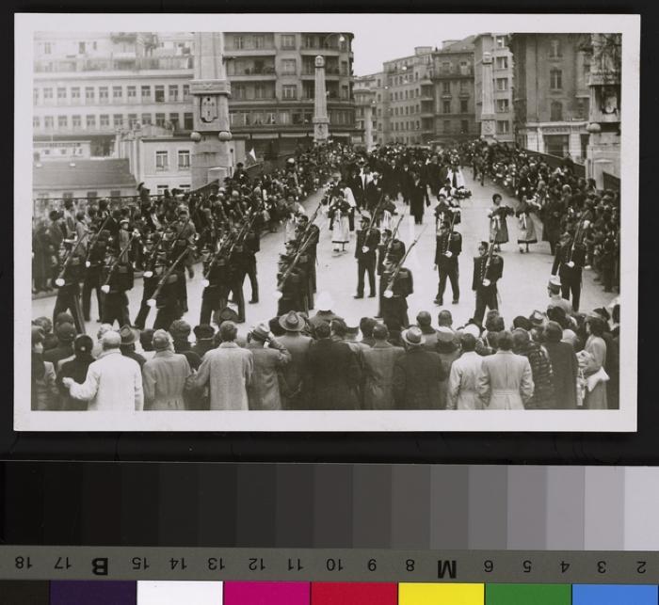Select the white color patch
The width and height of the screenshot is (659, 605).
[x=180, y=593]
